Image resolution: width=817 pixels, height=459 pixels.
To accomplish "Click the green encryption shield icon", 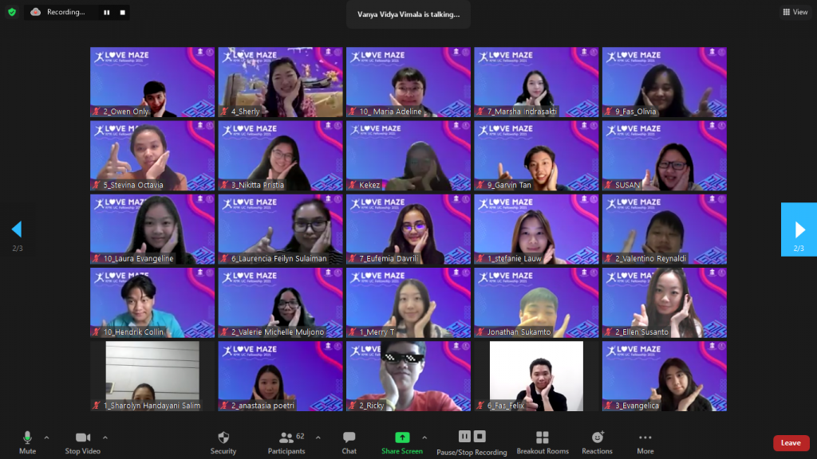I will point(12,12).
